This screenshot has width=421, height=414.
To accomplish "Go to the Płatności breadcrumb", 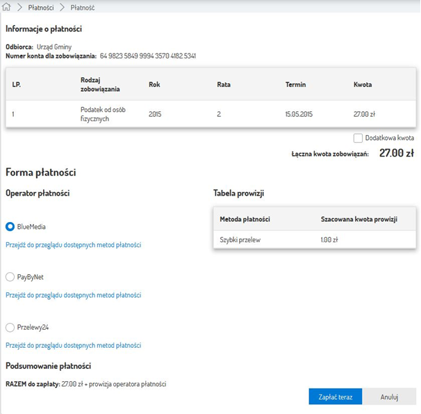I will (x=40, y=8).
